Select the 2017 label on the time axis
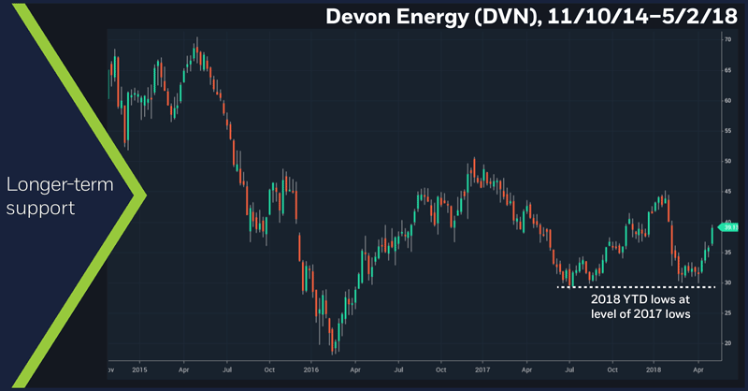 tap(482, 369)
